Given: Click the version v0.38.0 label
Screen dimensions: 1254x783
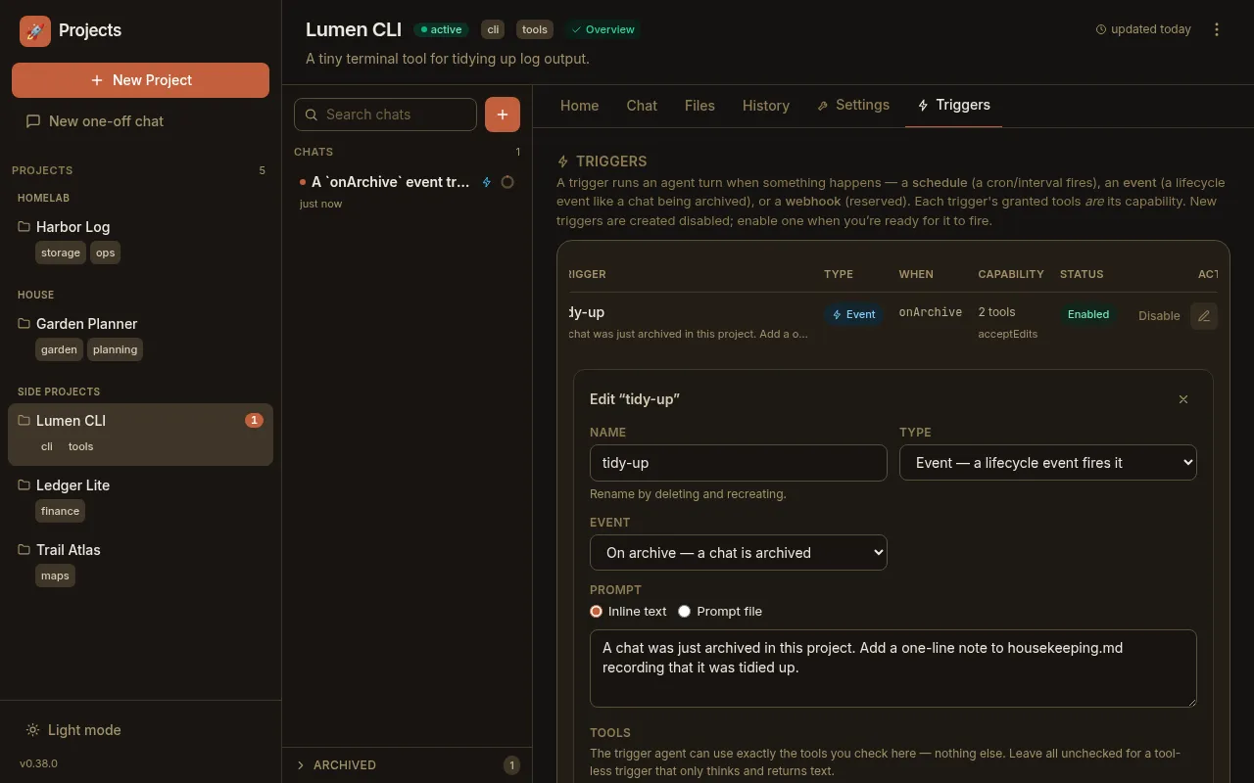Looking at the screenshot, I should point(38,763).
